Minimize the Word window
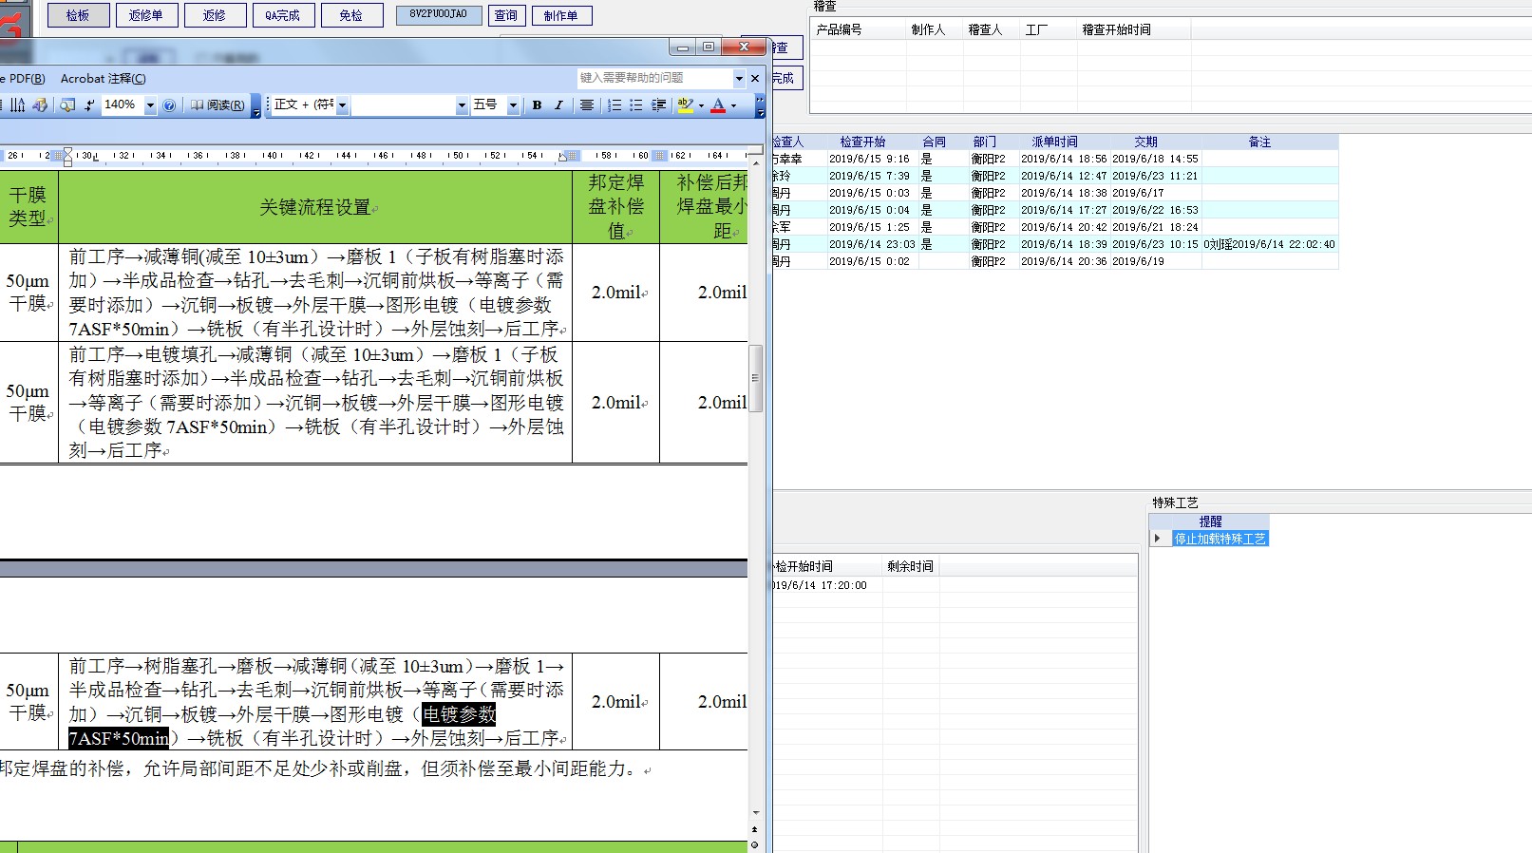The width and height of the screenshot is (1532, 853). click(x=682, y=47)
